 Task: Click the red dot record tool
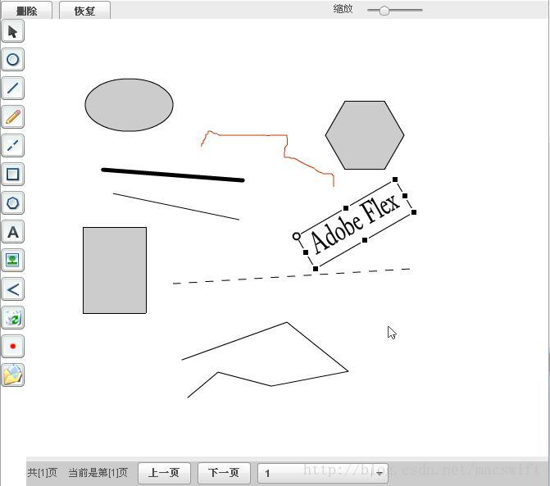click(13, 347)
